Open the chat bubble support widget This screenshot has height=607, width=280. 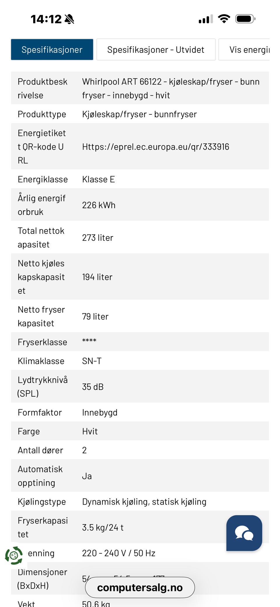[244, 533]
